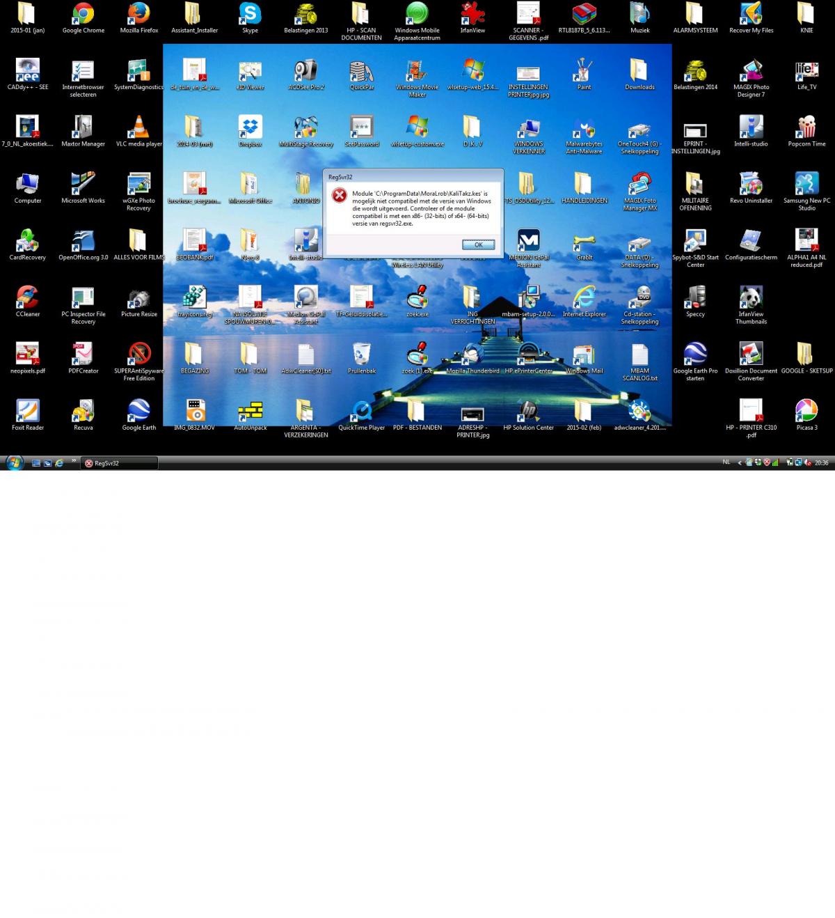
Task: Open the Recuva shortcut
Action: click(83, 415)
